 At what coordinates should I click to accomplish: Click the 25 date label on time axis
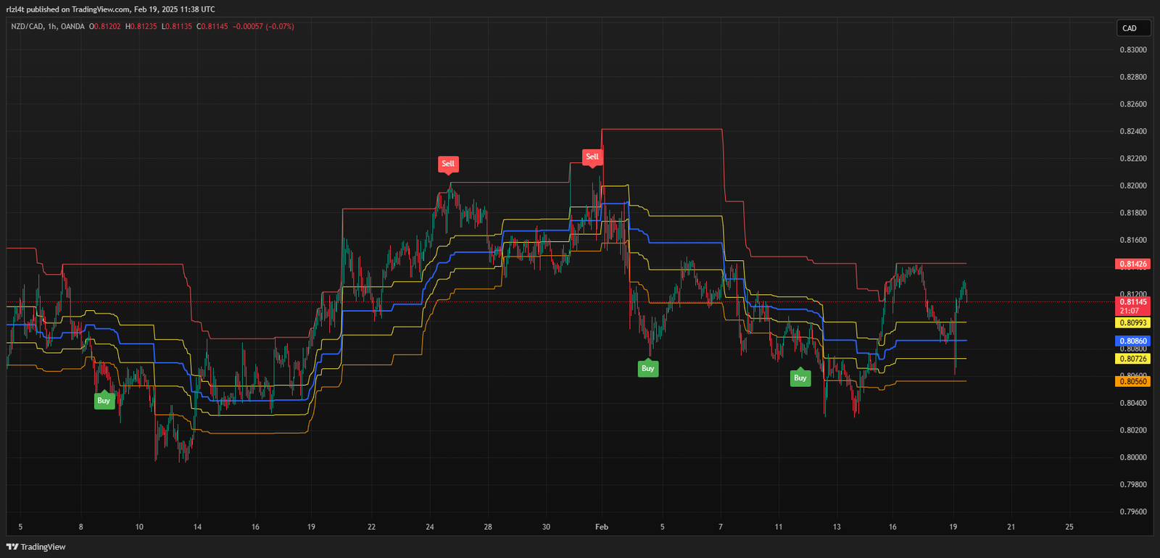[x=1069, y=527]
